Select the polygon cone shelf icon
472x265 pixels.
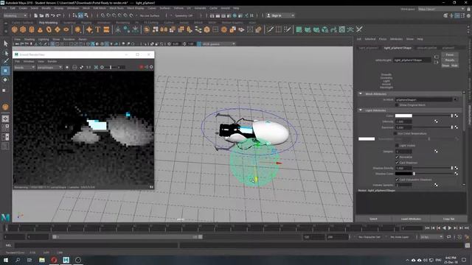(40, 29)
